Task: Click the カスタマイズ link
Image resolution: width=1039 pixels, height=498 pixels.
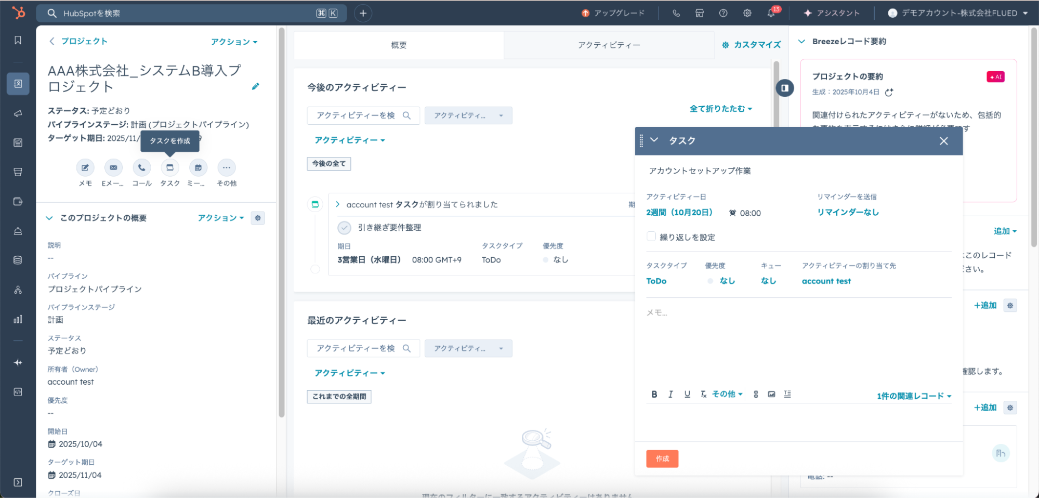Action: 752,45
